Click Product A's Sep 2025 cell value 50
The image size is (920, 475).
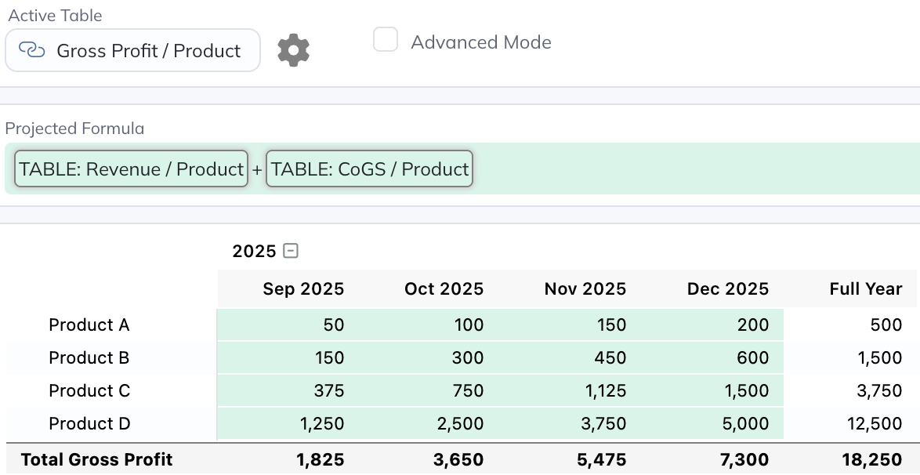pyautogui.click(x=333, y=325)
